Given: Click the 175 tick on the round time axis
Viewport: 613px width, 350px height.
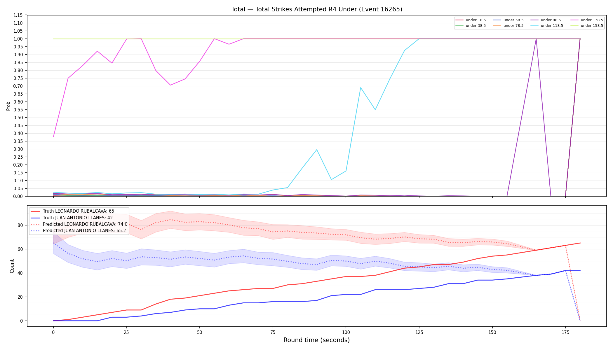Looking at the screenshot, I should pos(565,332).
